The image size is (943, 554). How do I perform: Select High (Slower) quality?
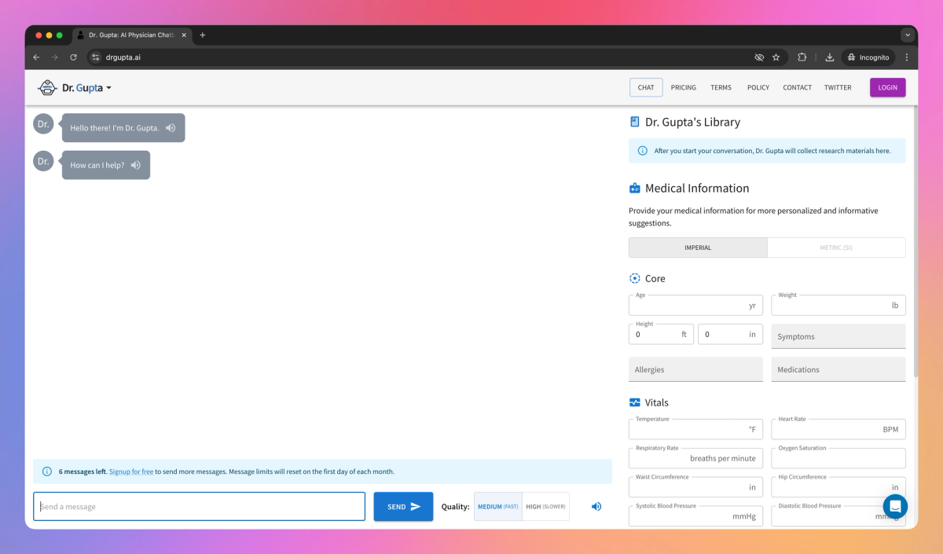coord(545,507)
